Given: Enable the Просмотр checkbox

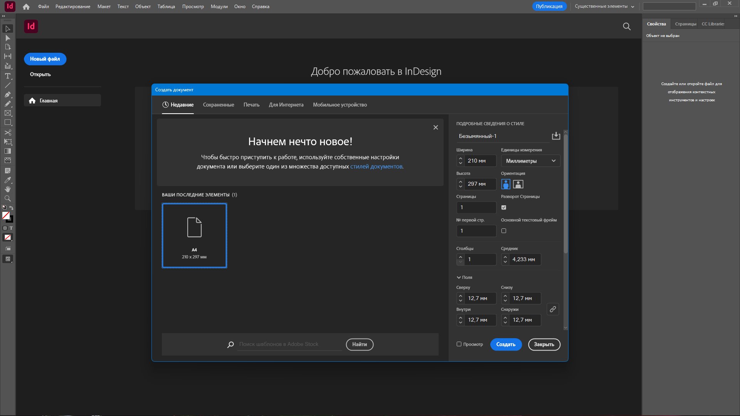Looking at the screenshot, I should (x=459, y=344).
